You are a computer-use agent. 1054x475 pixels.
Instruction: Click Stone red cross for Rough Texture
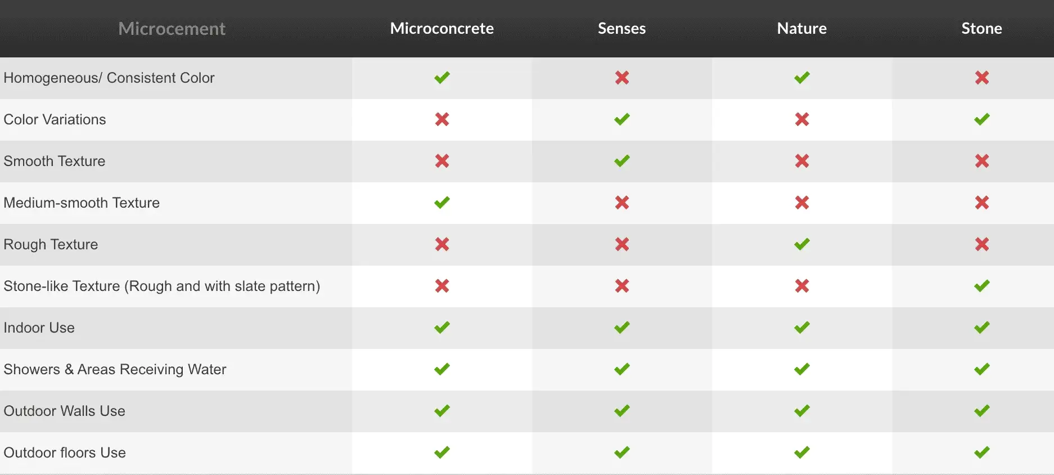tap(982, 244)
